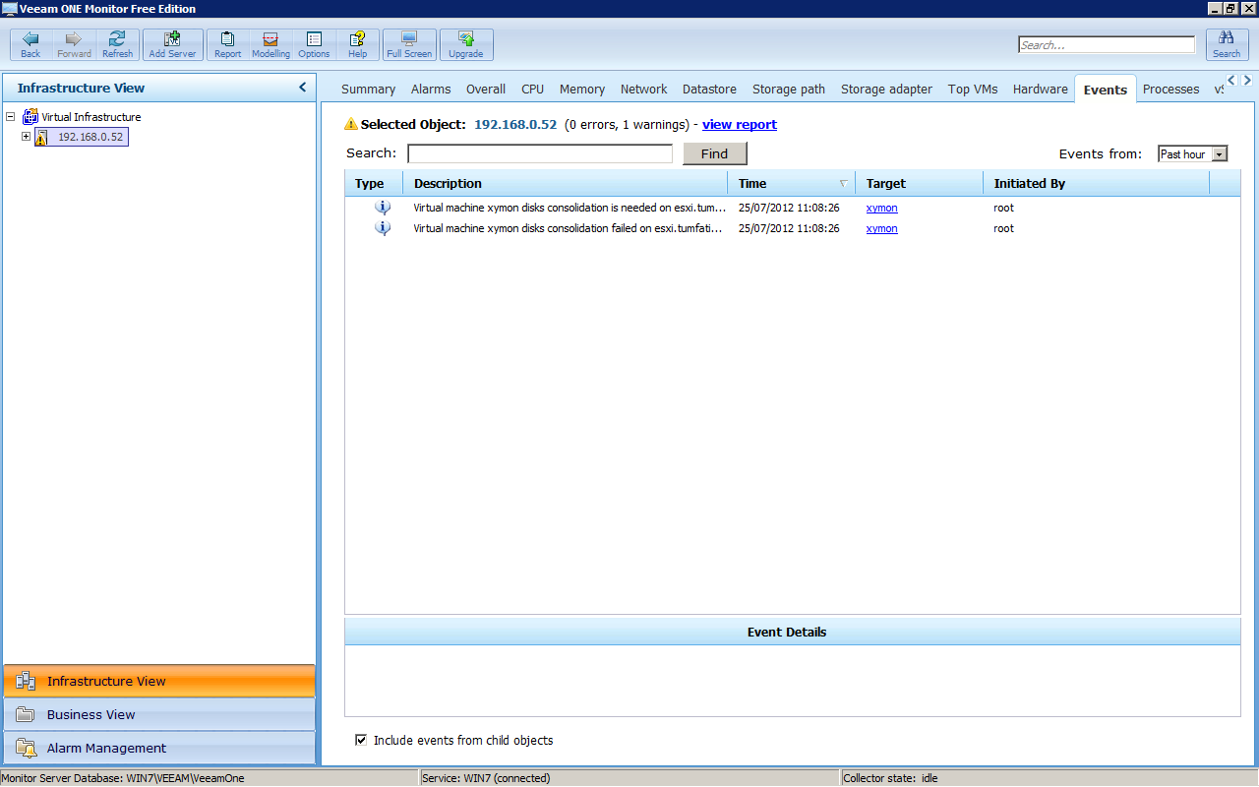Launch the Modelling tool
This screenshot has width=1259, height=787.
tap(270, 44)
